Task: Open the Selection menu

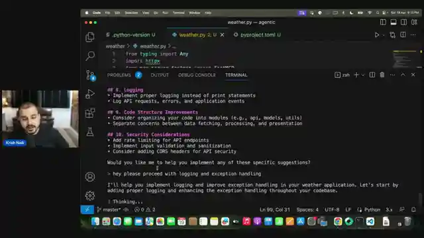Action: [131, 13]
